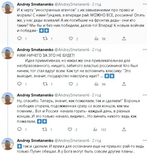This screenshot has height=156, width=147.
Task: Retweet the "НАМ НИЧЕГО ЗА ЭТО НЕ БУДЕТ" tweet
Action: pos(45,84)
